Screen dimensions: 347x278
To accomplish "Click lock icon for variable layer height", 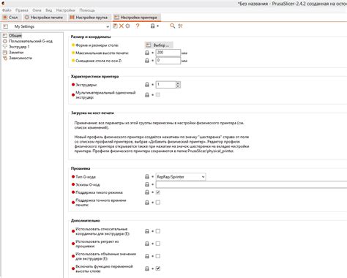I will pos(147,268).
